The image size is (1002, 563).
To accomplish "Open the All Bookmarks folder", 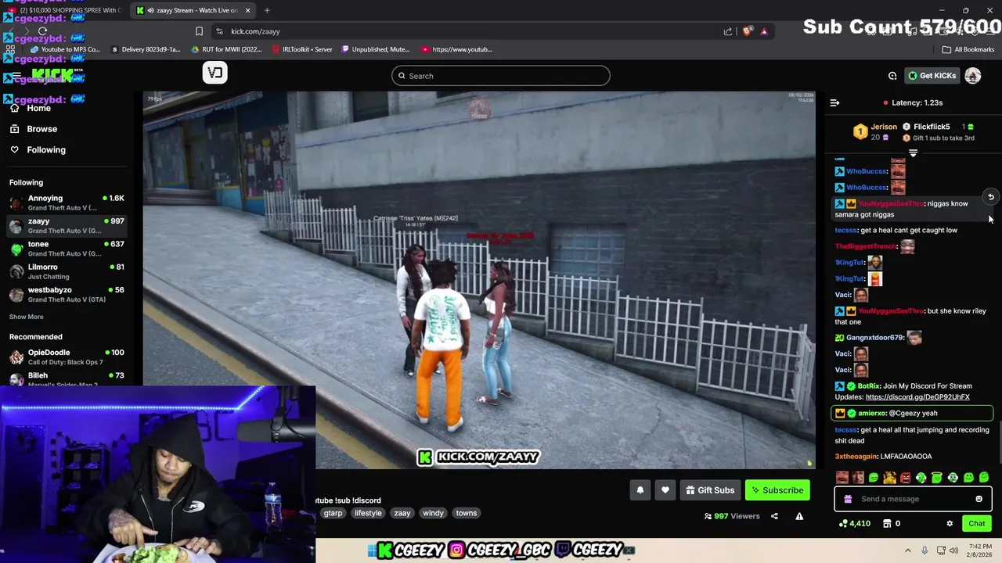I will (x=968, y=49).
